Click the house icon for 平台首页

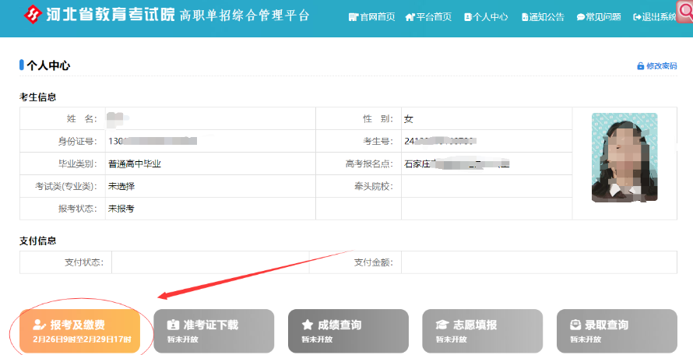click(410, 17)
